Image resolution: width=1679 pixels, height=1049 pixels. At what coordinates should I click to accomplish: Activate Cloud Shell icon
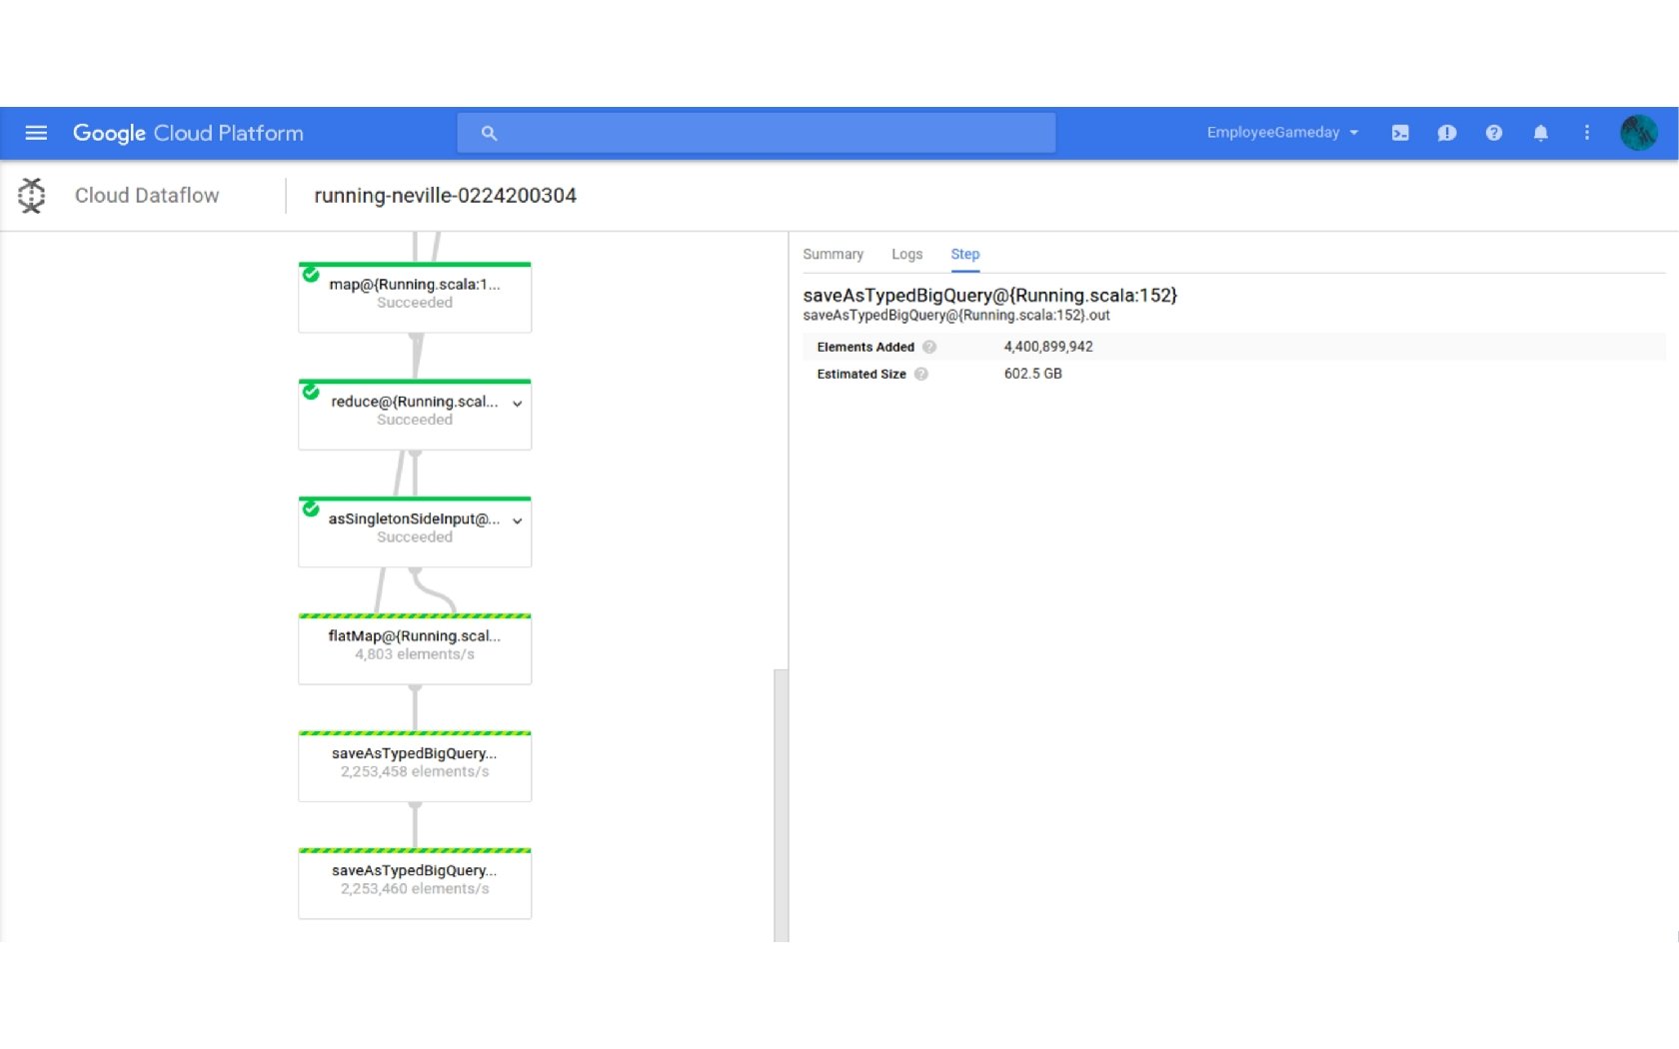click(1400, 133)
